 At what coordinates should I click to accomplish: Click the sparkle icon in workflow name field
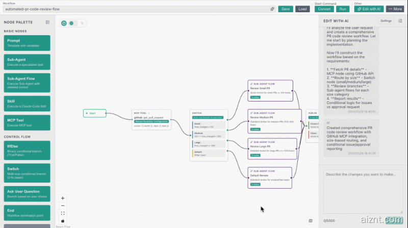coord(272,9)
